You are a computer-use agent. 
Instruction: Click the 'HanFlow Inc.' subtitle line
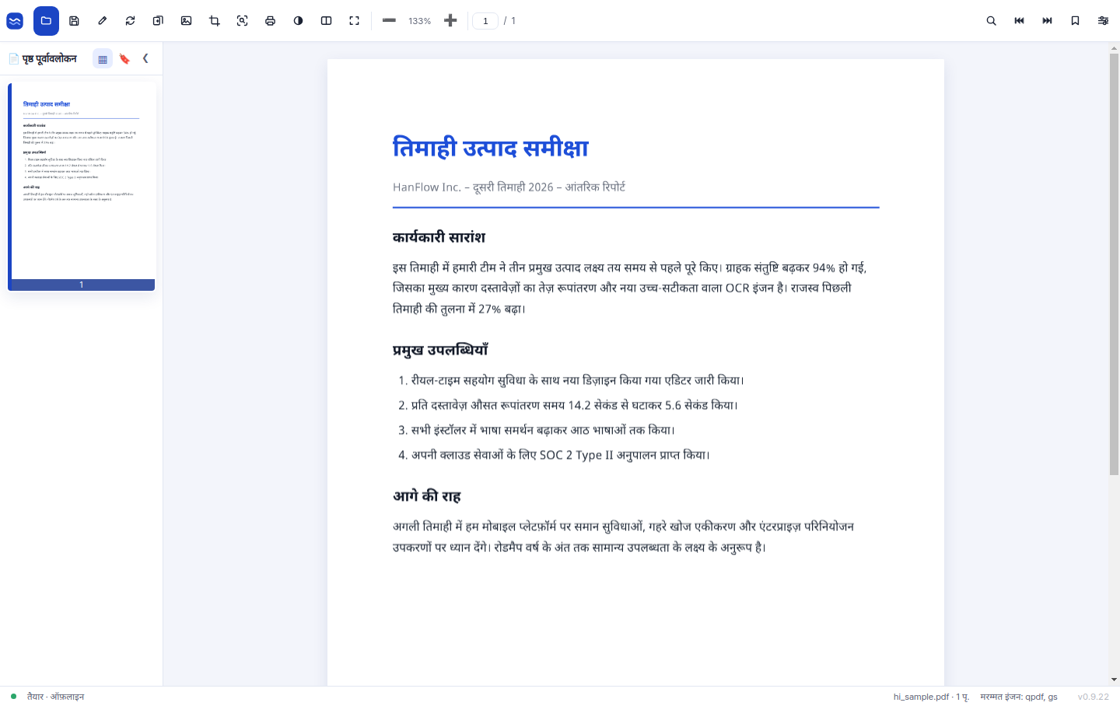[509, 187]
